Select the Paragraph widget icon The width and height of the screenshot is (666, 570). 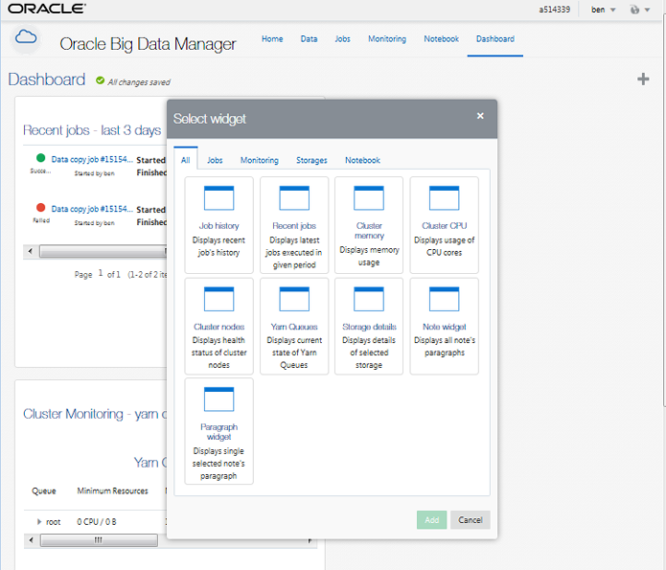click(x=218, y=399)
